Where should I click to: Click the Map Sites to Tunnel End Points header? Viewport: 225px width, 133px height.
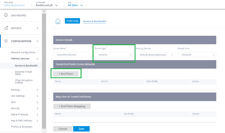135,97
